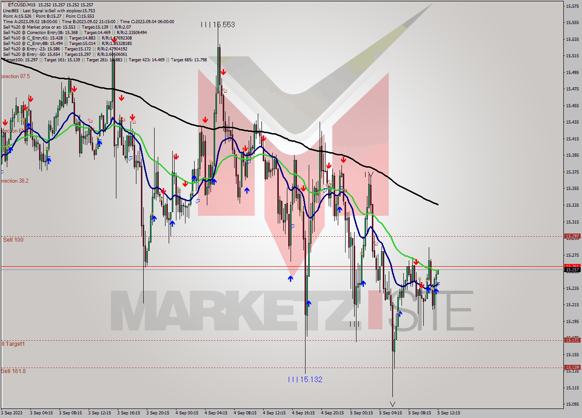Image resolution: width=582 pixels, height=418 pixels.
Task: Click 15.575 on the price scale
Action: coord(572,6)
